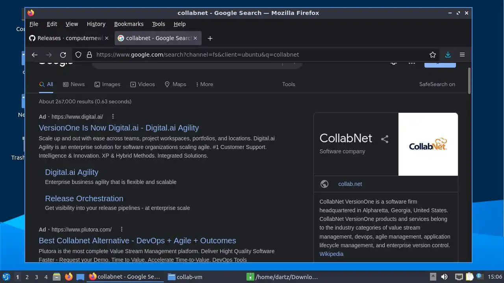Open a new browser tab

tap(210, 38)
